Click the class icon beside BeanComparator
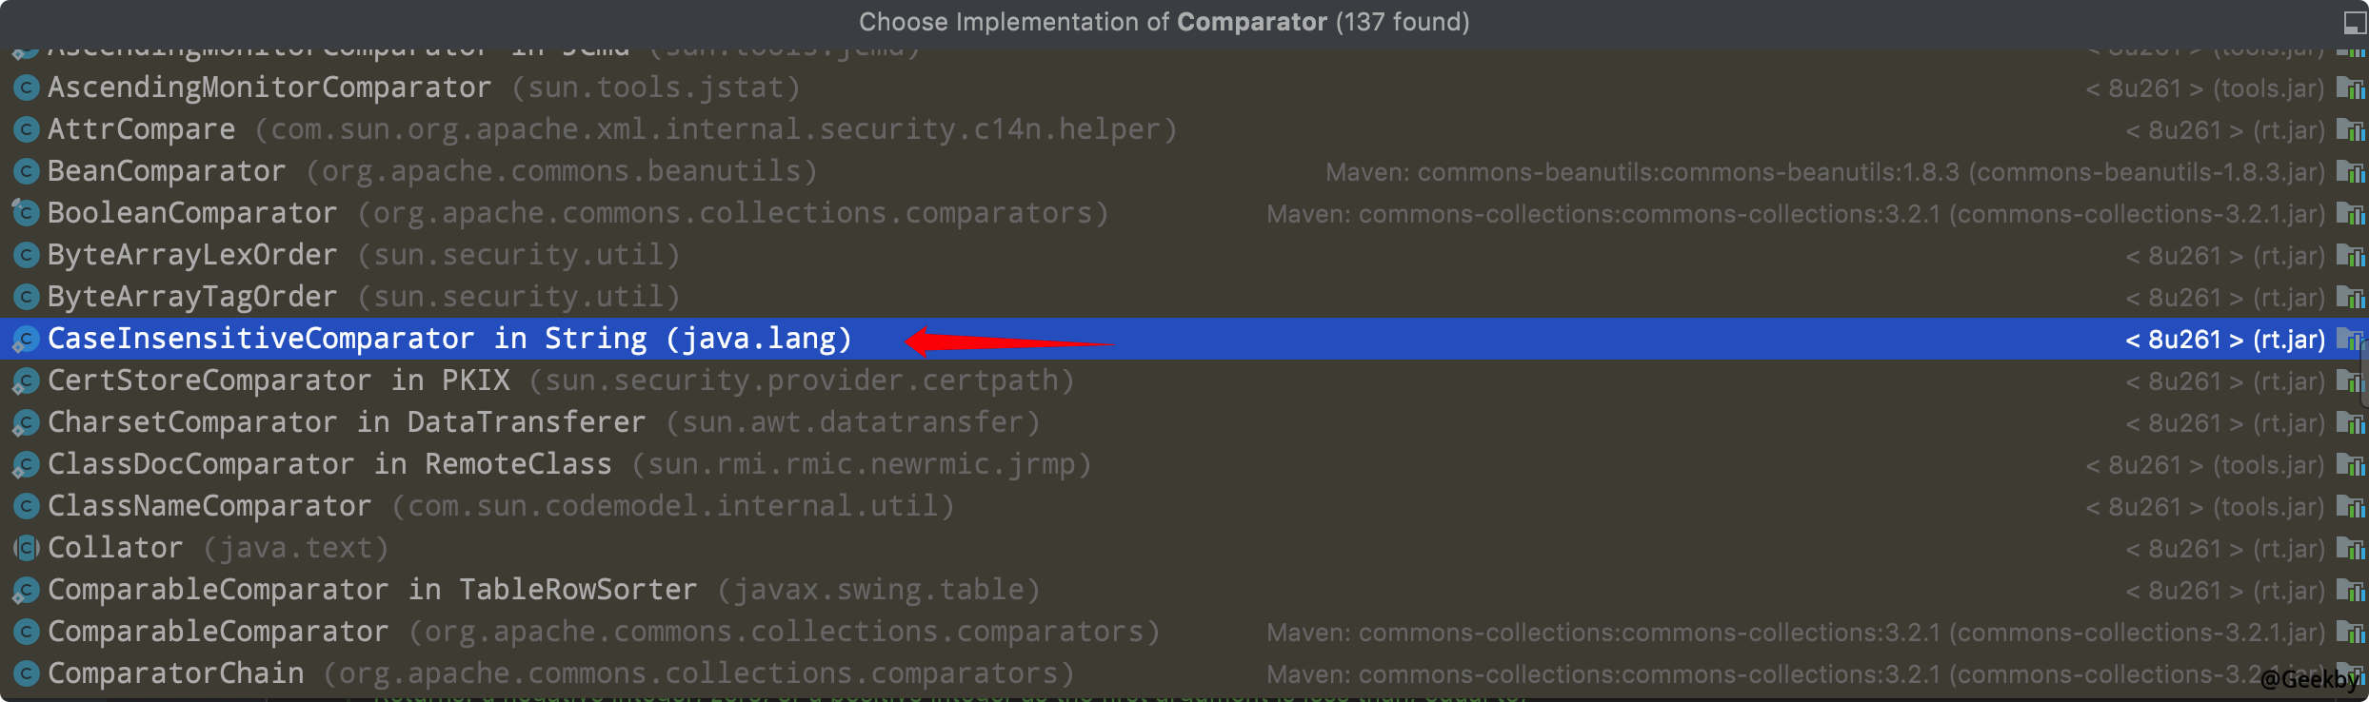 [x=26, y=171]
